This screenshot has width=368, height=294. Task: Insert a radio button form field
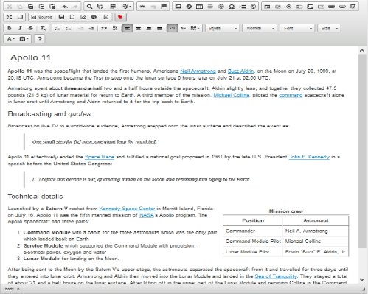(x=289, y=7)
